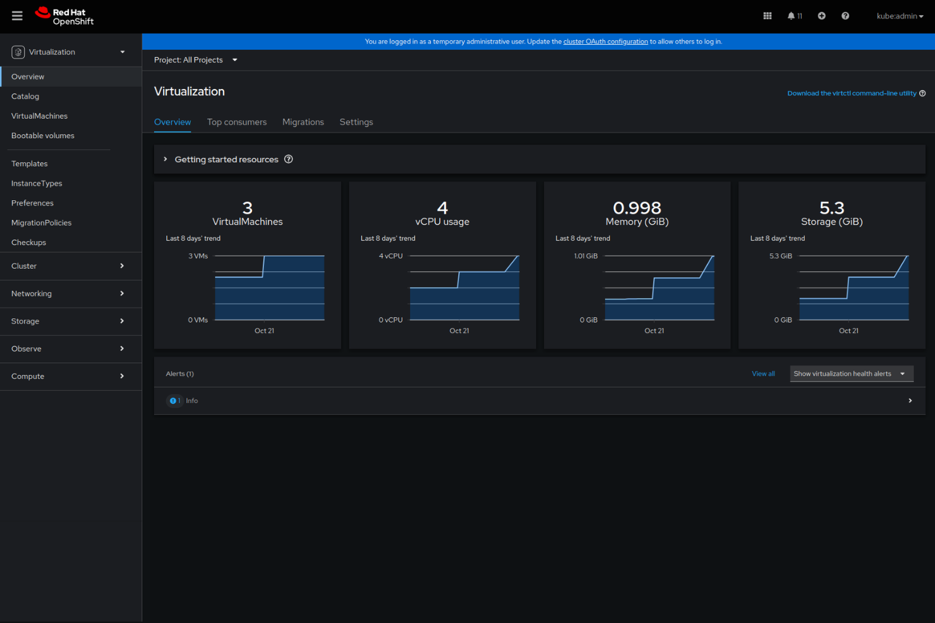
Task: Open Virtualization Settings tab
Action: [356, 122]
